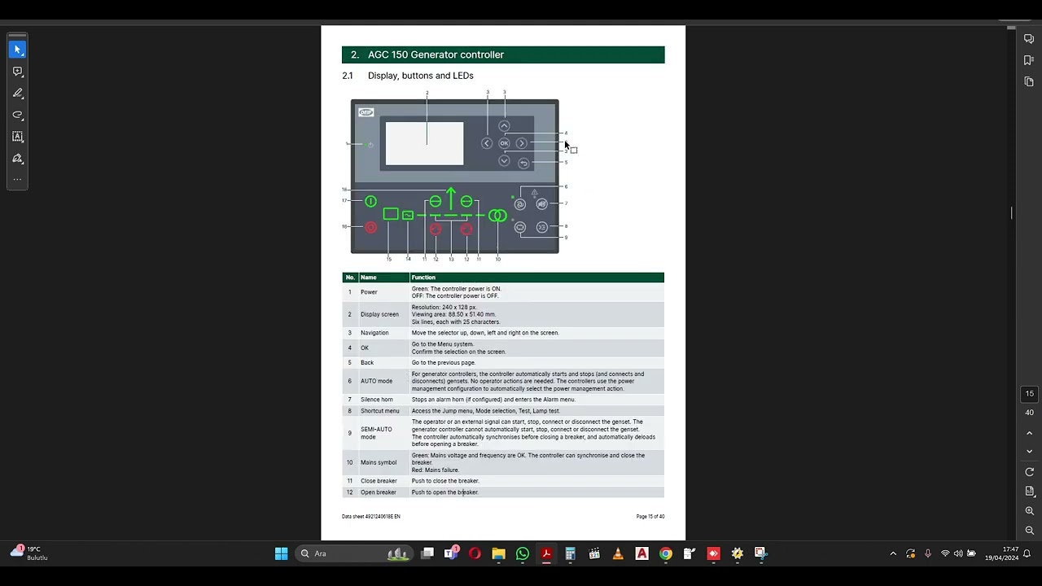Click the 'Mains symbol' table cell
Image resolution: width=1042 pixels, height=586 pixels.
379,462
